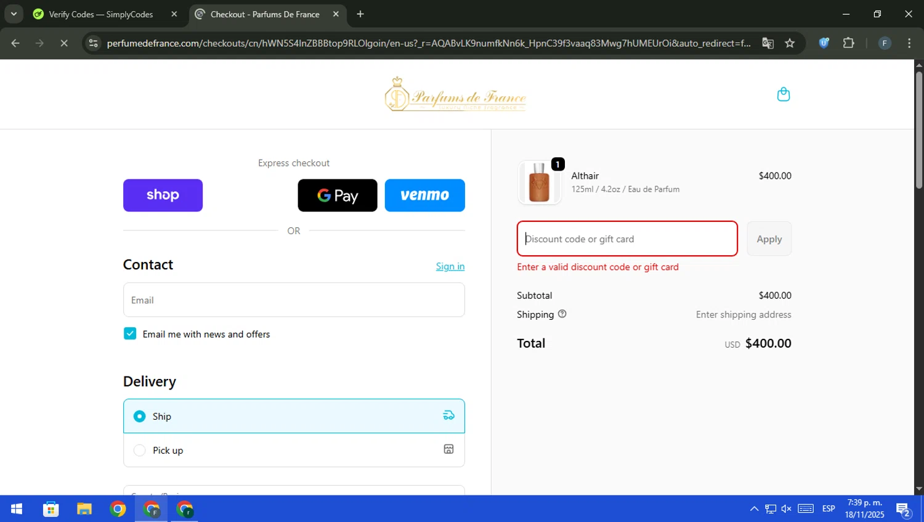This screenshot has width=924, height=522.
Task: Open the Extensions puzzle icon
Action: (x=848, y=43)
